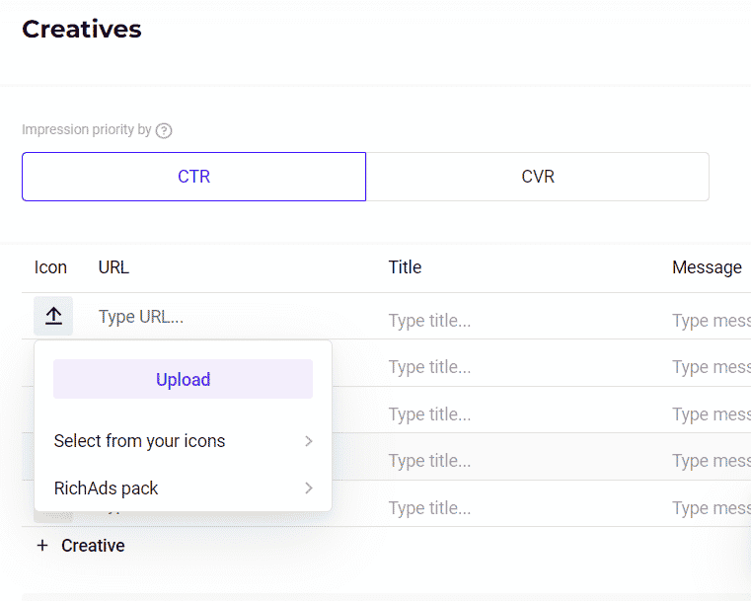Add a new row with + Creative
The height and width of the screenshot is (601, 751).
[x=81, y=546]
